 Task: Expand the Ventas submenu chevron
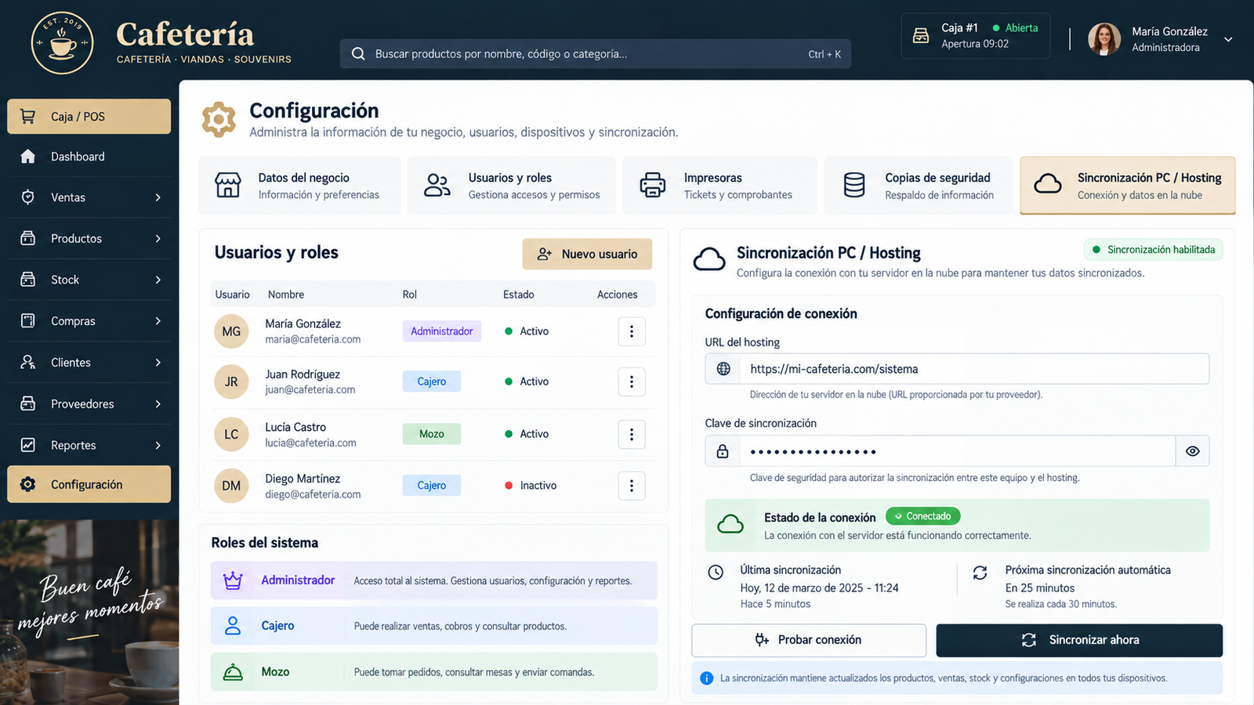[158, 197]
